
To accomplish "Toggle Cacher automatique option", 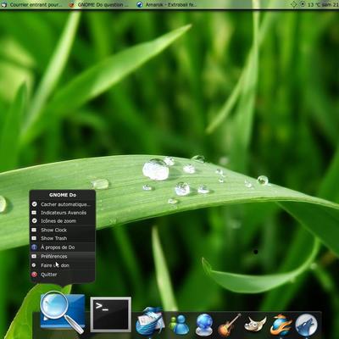I will coord(63,204).
